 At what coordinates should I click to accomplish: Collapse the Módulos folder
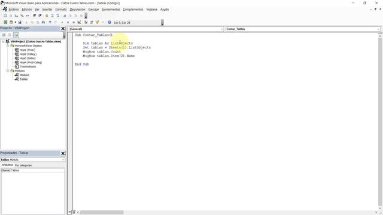(x=8, y=71)
